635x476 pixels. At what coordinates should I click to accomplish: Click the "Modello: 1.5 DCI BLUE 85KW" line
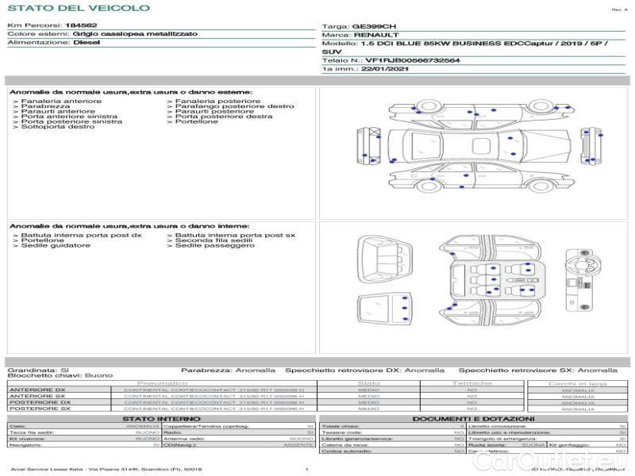[464, 48]
